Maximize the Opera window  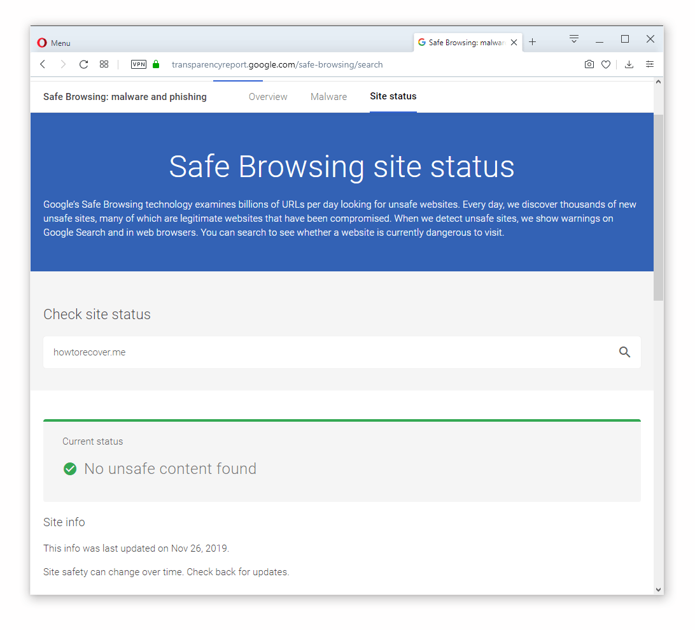[x=625, y=39]
